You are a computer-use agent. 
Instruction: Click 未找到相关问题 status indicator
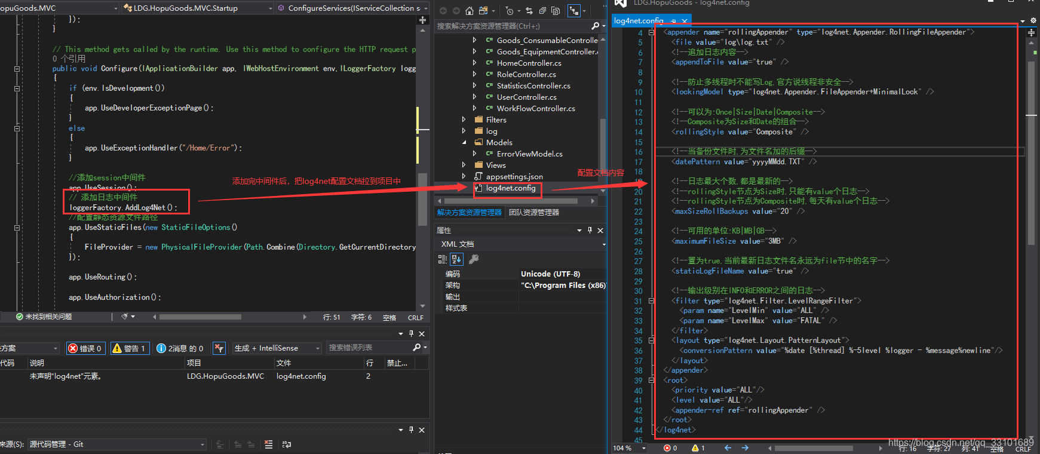point(44,317)
